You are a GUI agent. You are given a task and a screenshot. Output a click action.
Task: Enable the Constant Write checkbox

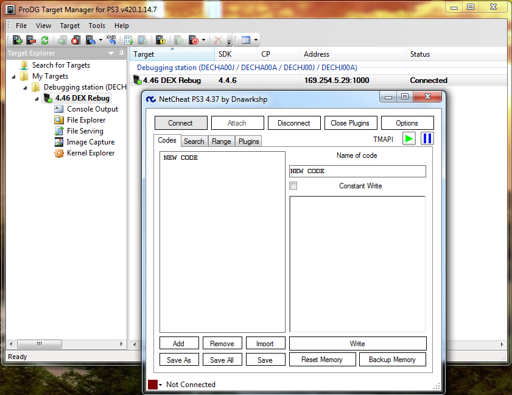(293, 186)
